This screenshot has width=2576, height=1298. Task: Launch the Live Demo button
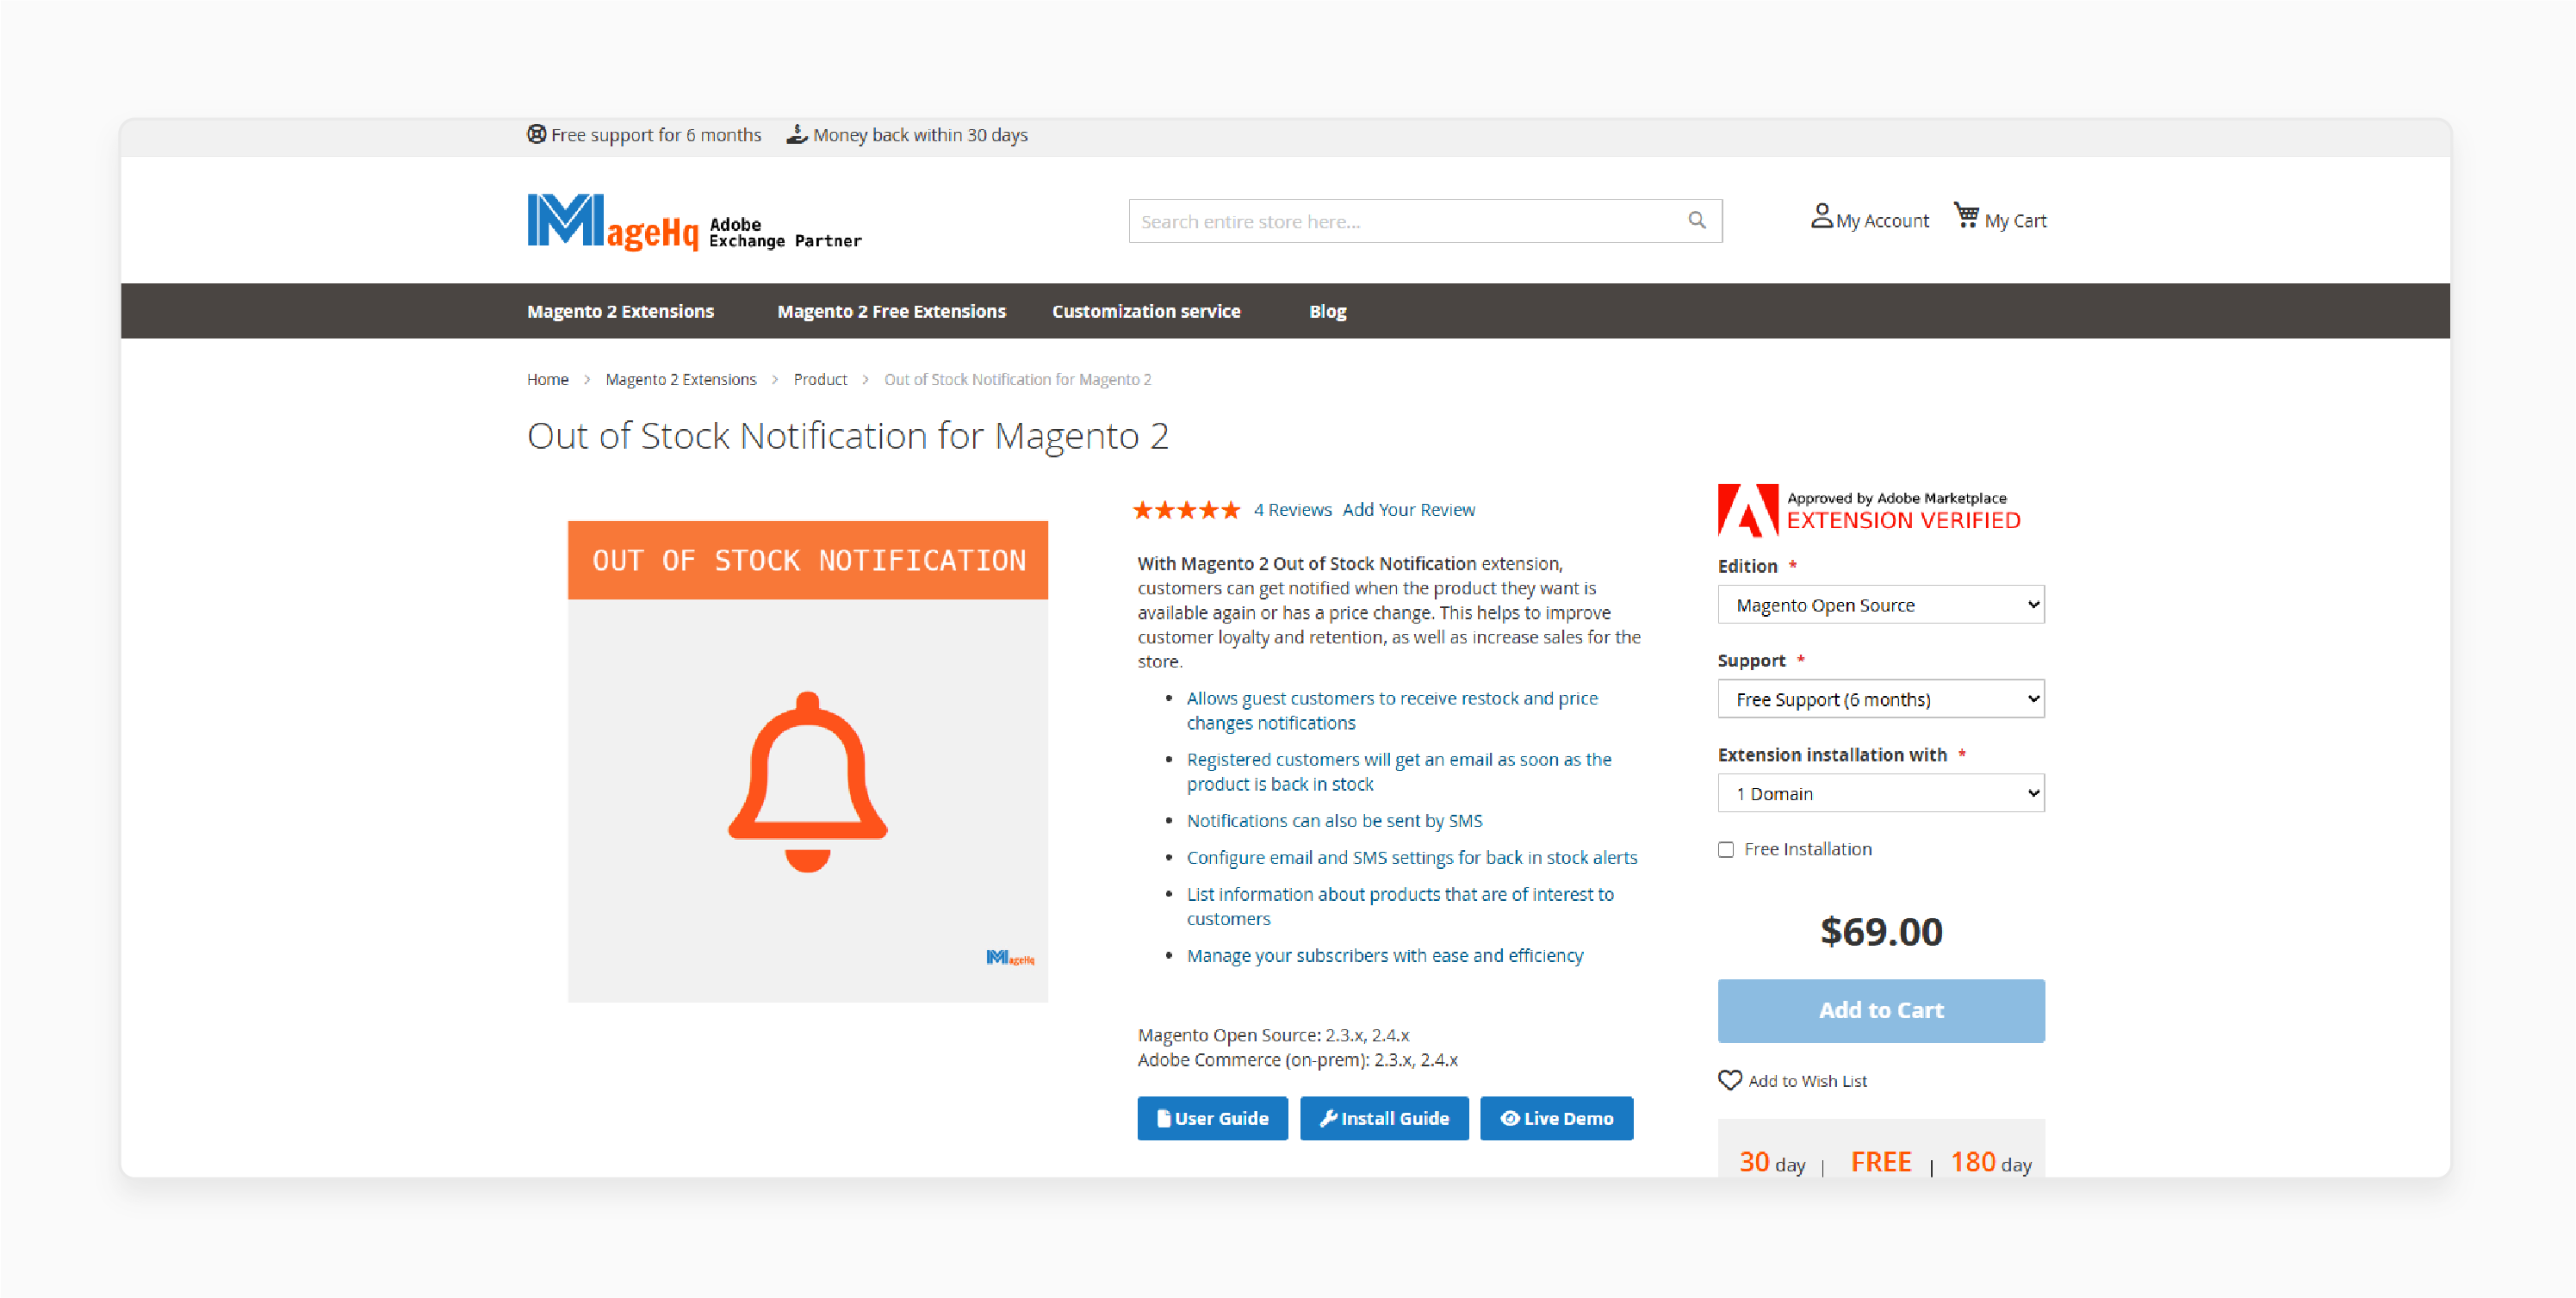pos(1556,1118)
